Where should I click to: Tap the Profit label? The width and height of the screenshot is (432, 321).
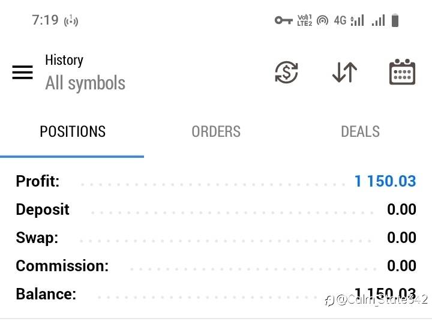(38, 181)
